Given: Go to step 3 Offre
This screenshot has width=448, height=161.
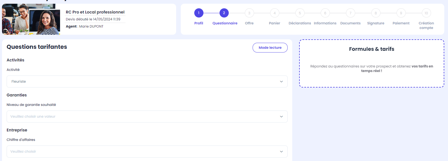Looking at the screenshot, I should pyautogui.click(x=249, y=13).
